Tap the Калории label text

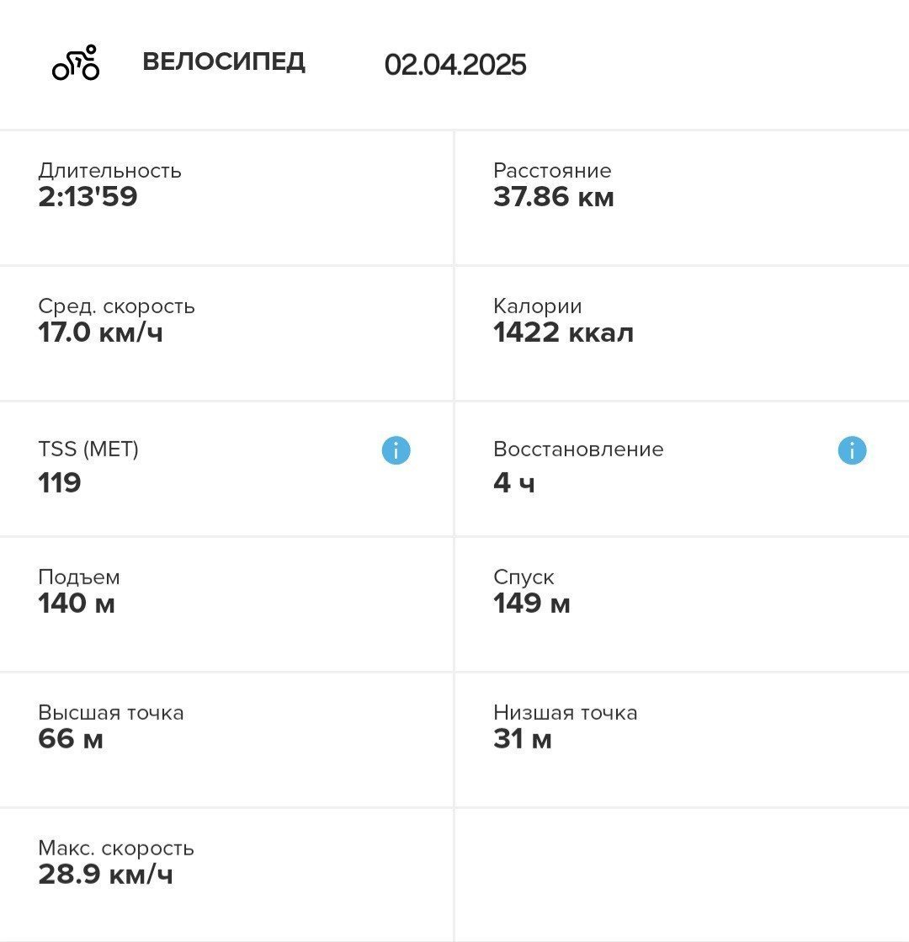[x=538, y=306]
